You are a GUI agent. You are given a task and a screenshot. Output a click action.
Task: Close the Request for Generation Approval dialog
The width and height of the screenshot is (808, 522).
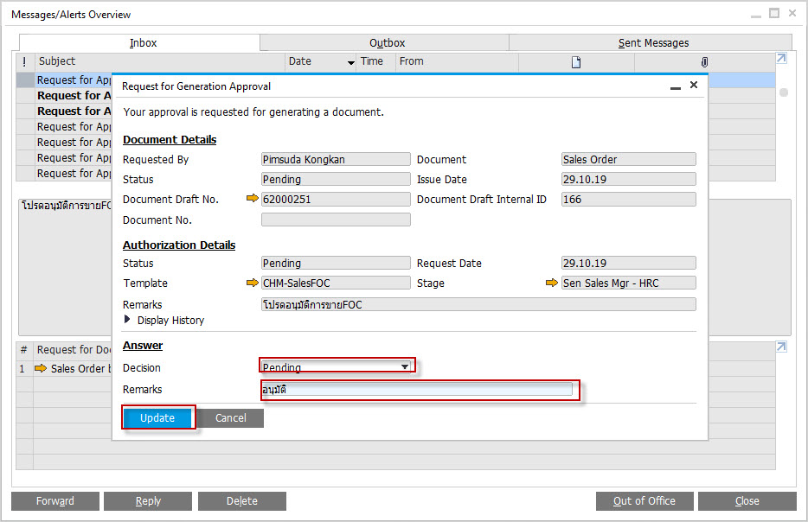click(x=694, y=85)
